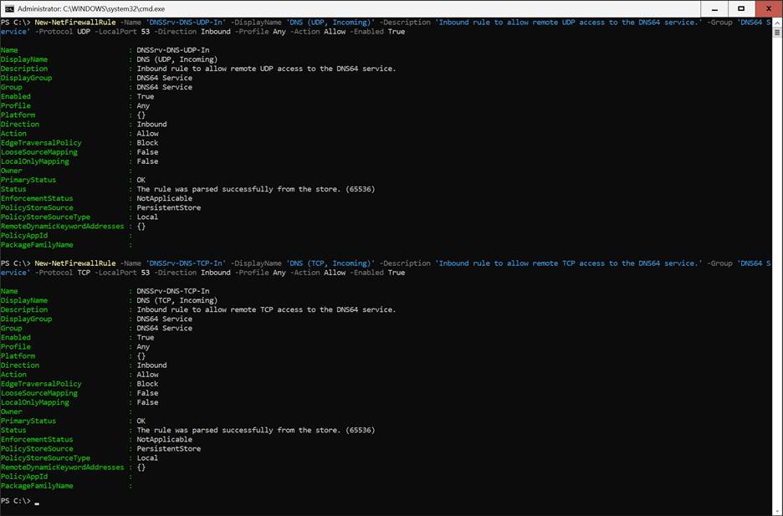Click '-Protocol UDP' parameter text
This screenshot has height=516, width=783.
click(63, 32)
